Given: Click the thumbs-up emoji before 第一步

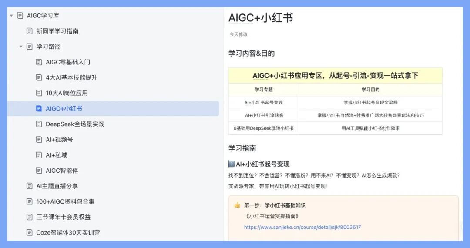Looking at the screenshot, I should click(x=238, y=205).
